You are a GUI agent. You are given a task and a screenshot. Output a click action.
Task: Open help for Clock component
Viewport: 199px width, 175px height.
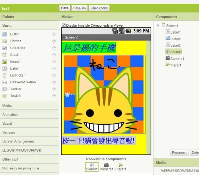pos(54,55)
